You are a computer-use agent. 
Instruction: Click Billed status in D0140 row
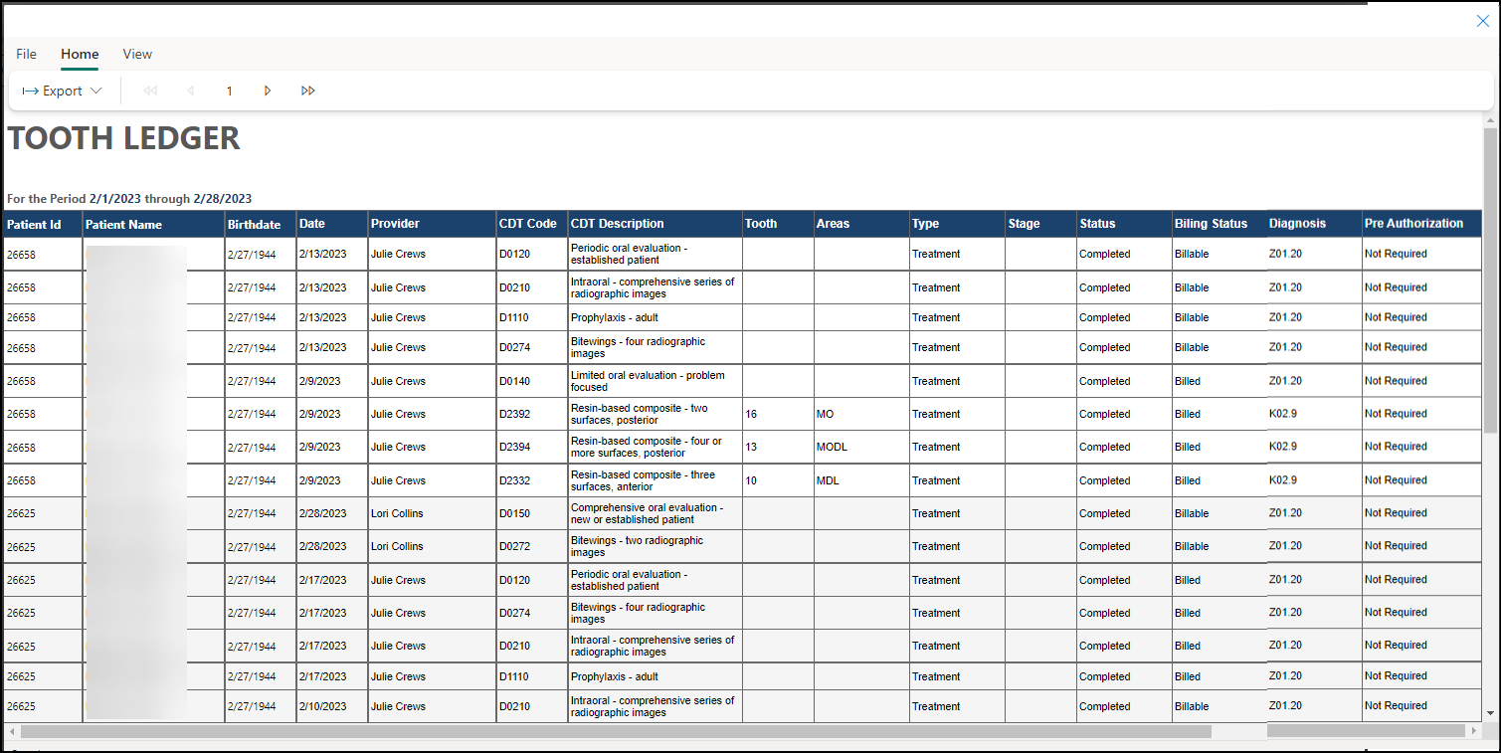pyautogui.click(x=1220, y=381)
